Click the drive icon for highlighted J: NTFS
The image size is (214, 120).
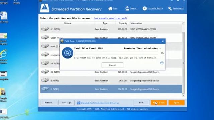click(x=45, y=89)
